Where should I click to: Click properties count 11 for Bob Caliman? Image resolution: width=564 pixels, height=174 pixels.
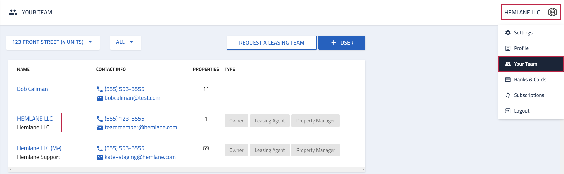click(206, 89)
